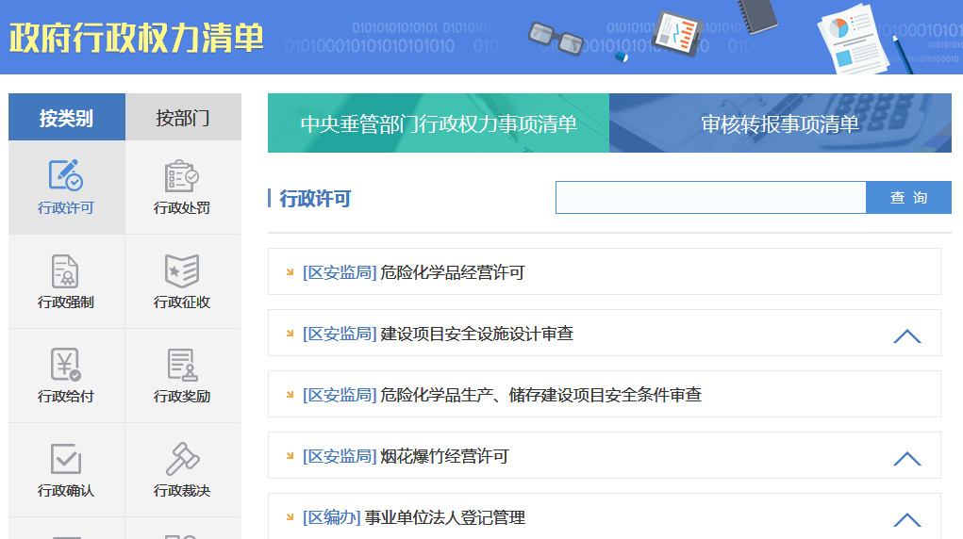Click the orange arrow beside 危险化学品经营许可
The width and height of the screenshot is (963, 539).
[x=290, y=272]
